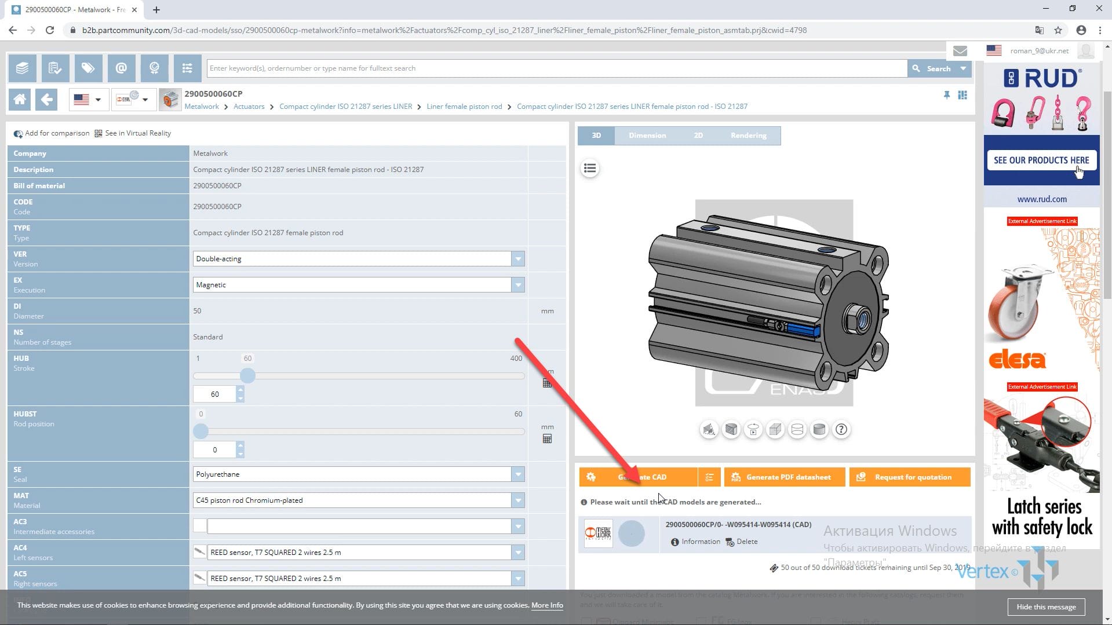Click See in Virtual Reality

(x=133, y=133)
